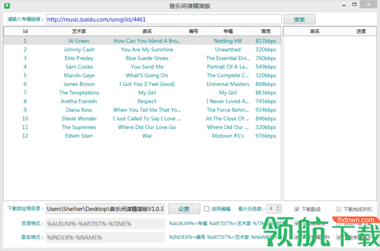Sort by the 编号 column header

coord(193,31)
